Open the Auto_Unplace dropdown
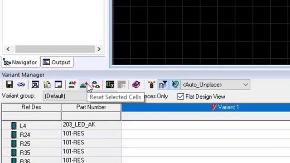The height and width of the screenshot is (163, 290). [x=215, y=85]
